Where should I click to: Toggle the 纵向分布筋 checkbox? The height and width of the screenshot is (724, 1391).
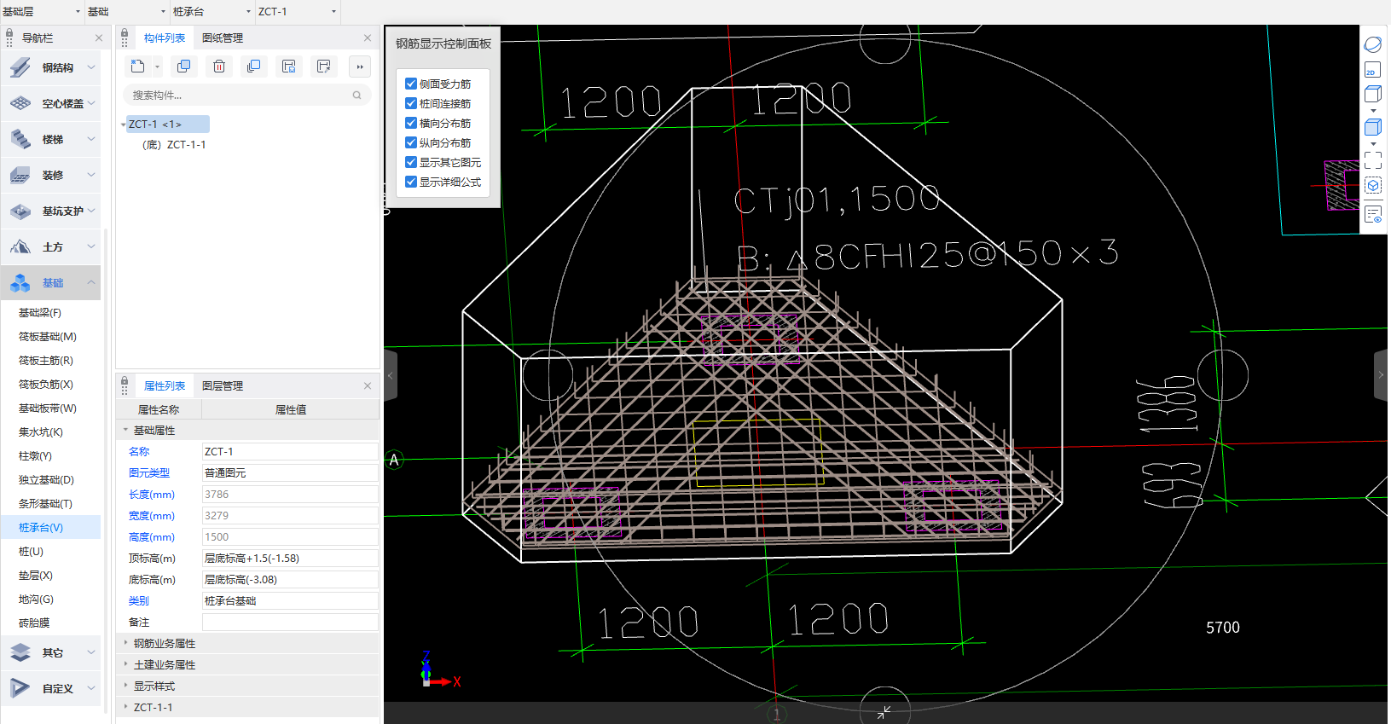point(411,142)
